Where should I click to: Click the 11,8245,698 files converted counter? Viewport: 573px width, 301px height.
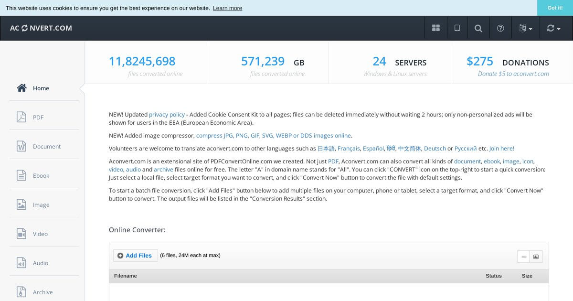142,62
